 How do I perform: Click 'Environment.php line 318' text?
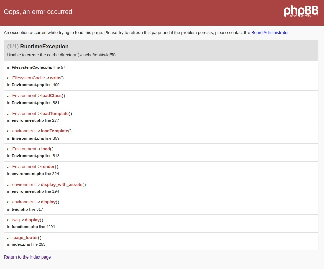pos(33,156)
